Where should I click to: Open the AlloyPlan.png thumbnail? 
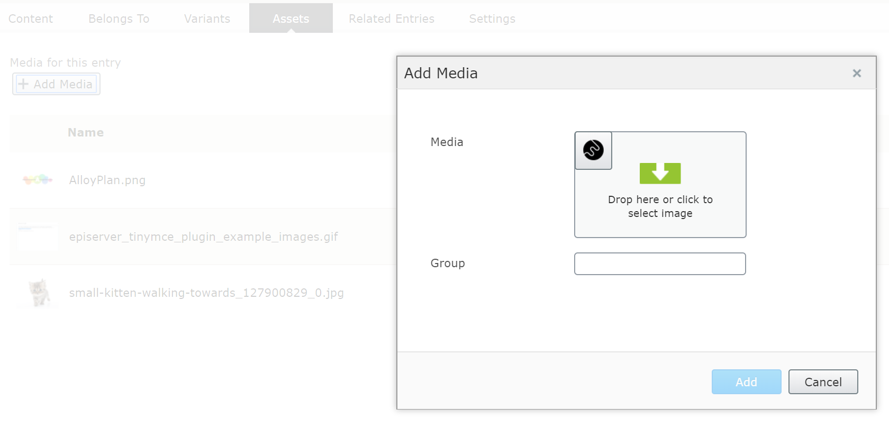(x=38, y=180)
